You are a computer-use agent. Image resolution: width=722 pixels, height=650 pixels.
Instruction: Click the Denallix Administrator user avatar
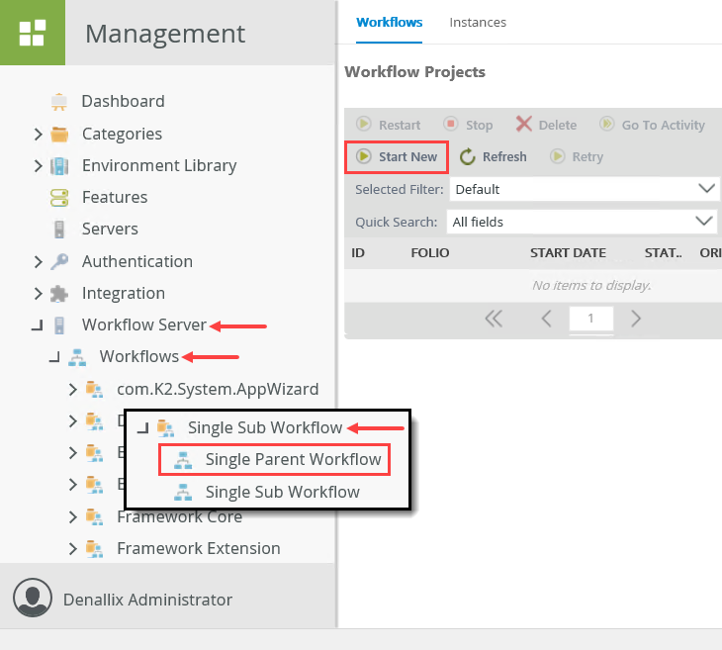coord(33,600)
